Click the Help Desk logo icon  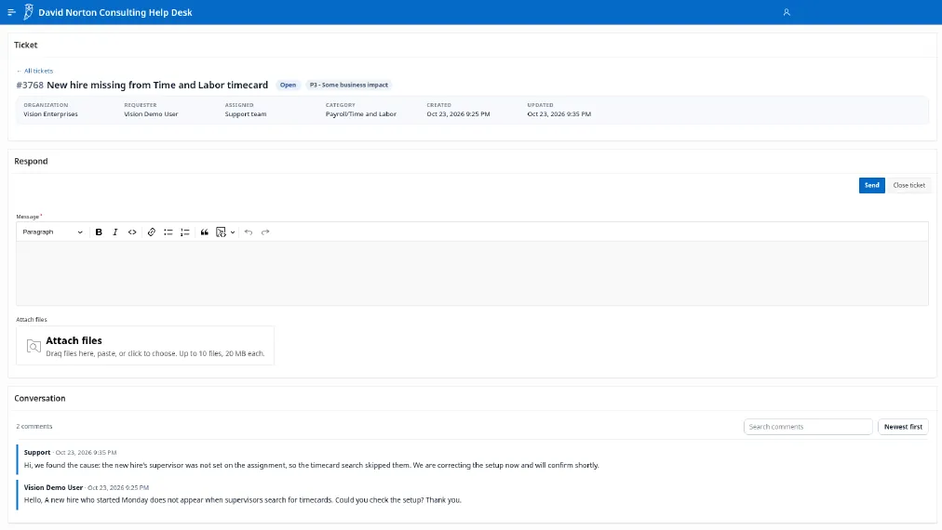click(x=28, y=12)
